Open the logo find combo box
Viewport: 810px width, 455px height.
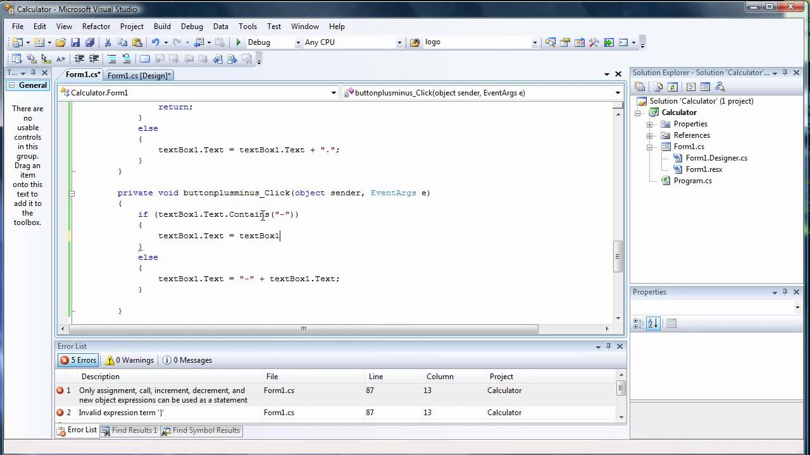click(x=535, y=42)
